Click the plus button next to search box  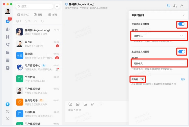pyautogui.click(x=57, y=6)
